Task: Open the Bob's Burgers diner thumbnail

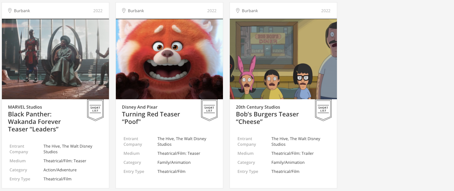Action: pos(284,59)
